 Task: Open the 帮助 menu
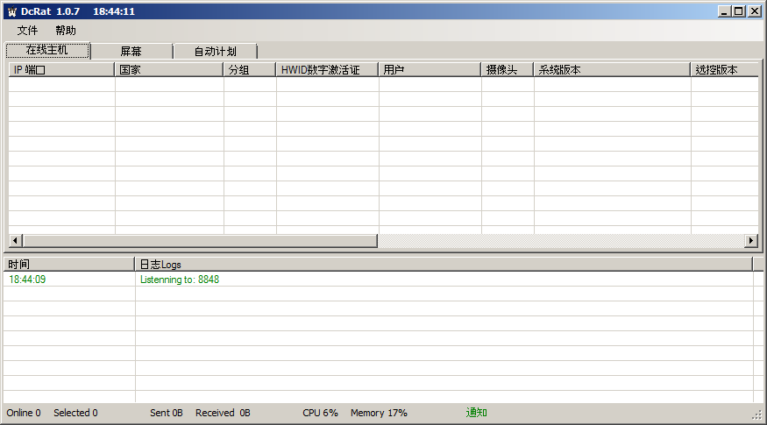point(66,31)
